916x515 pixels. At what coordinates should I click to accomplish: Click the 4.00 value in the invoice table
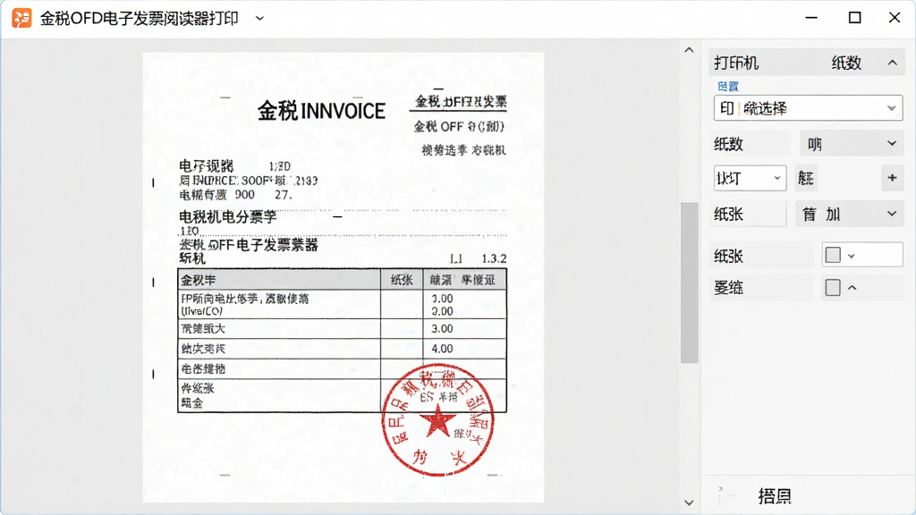(442, 349)
